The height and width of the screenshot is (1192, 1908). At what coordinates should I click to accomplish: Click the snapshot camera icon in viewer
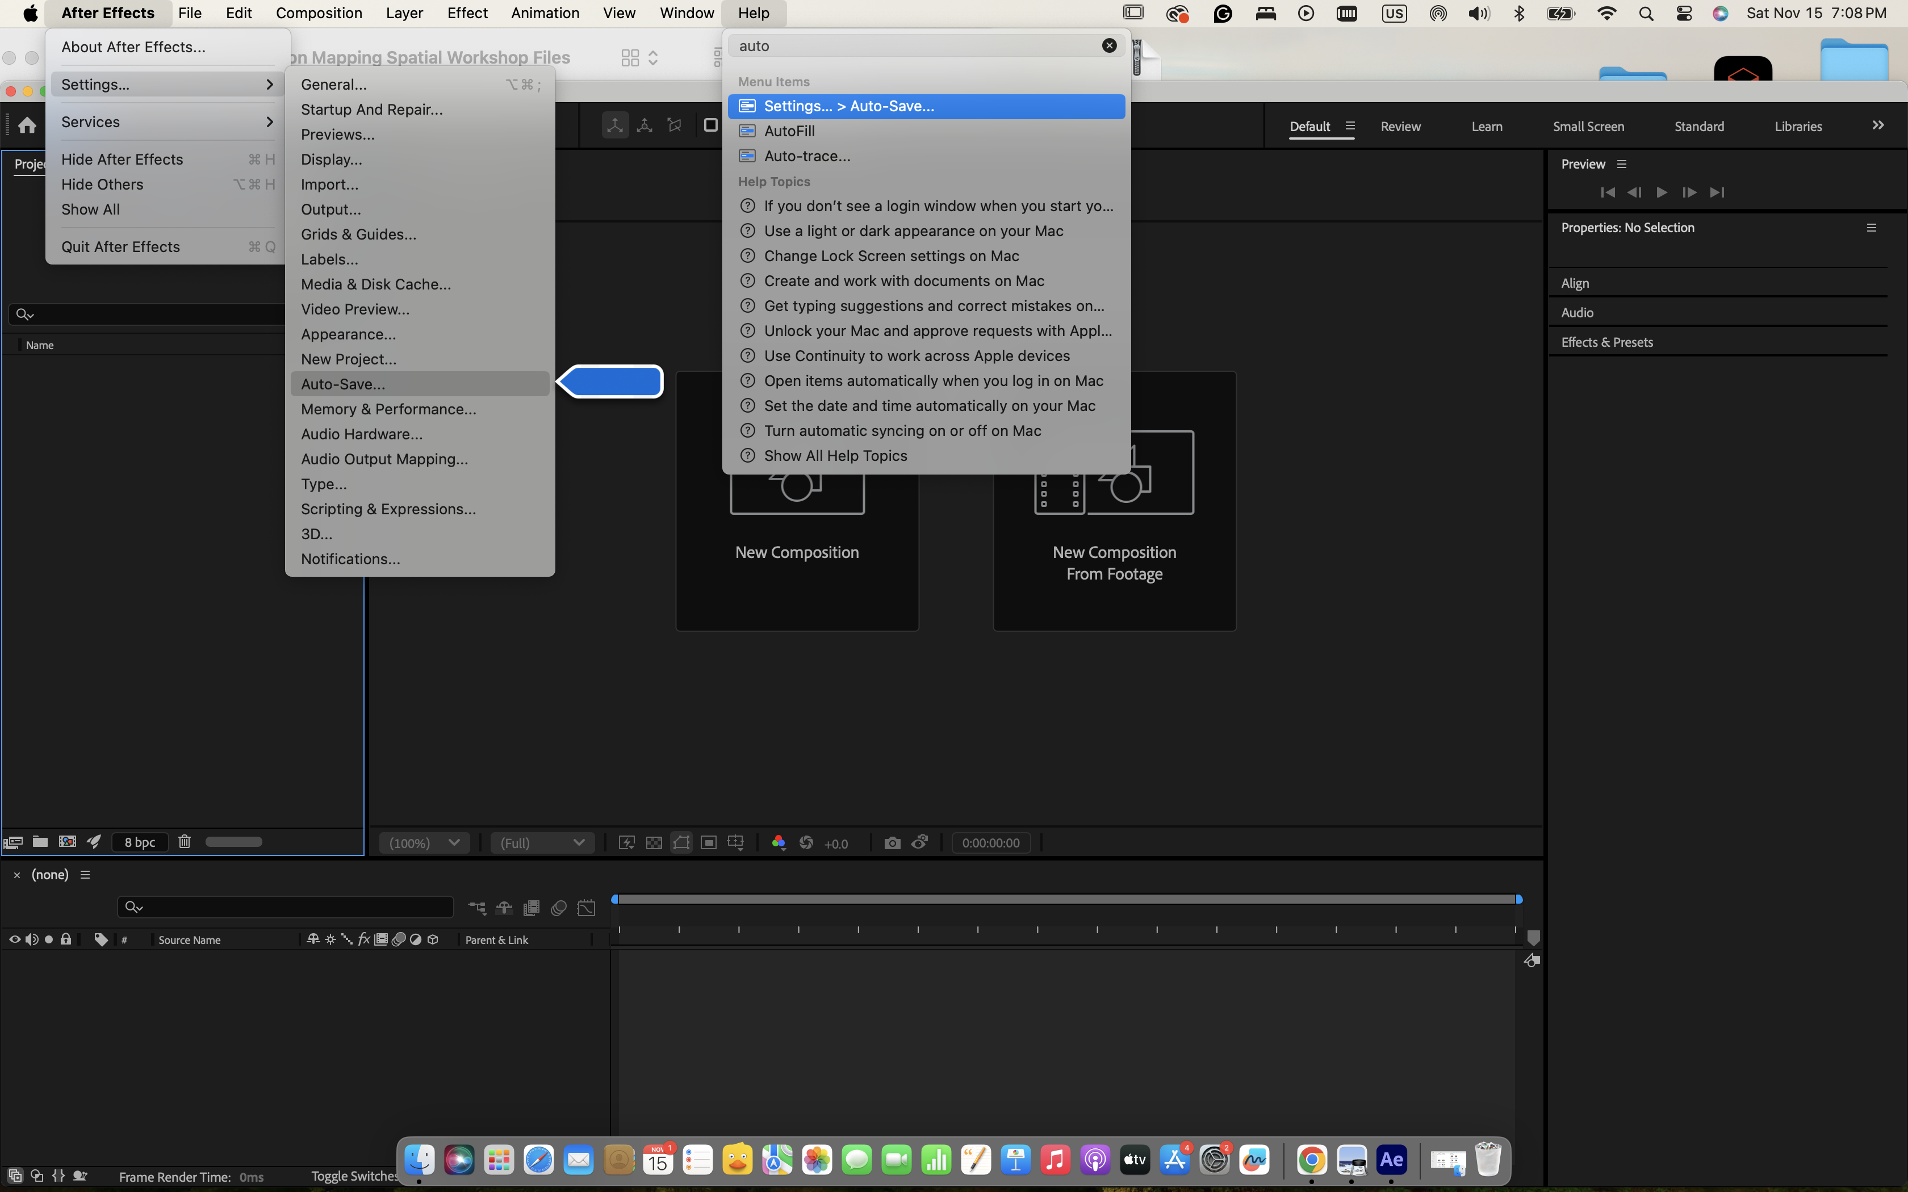(892, 843)
